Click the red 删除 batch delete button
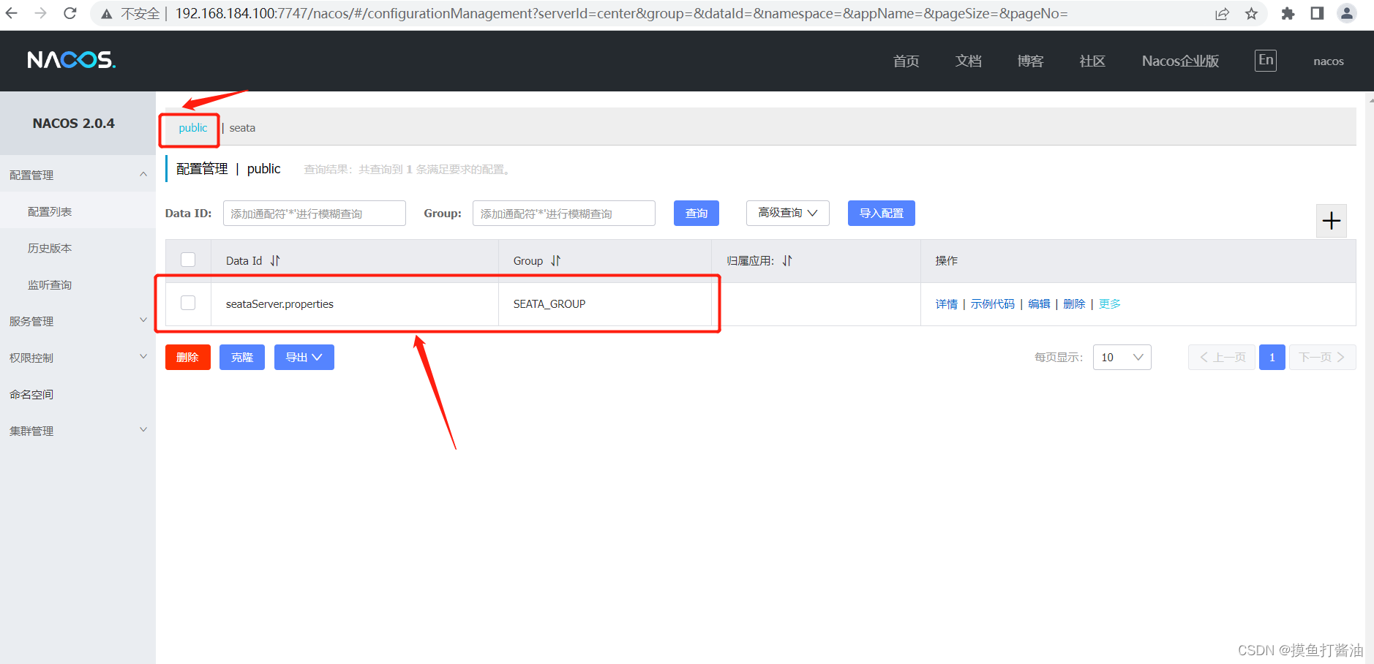 click(x=188, y=357)
